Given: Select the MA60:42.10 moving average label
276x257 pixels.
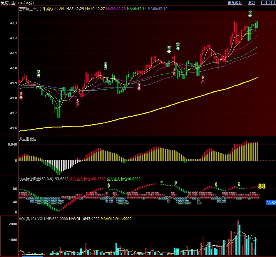Looking at the screenshot, I should (x=158, y=9).
